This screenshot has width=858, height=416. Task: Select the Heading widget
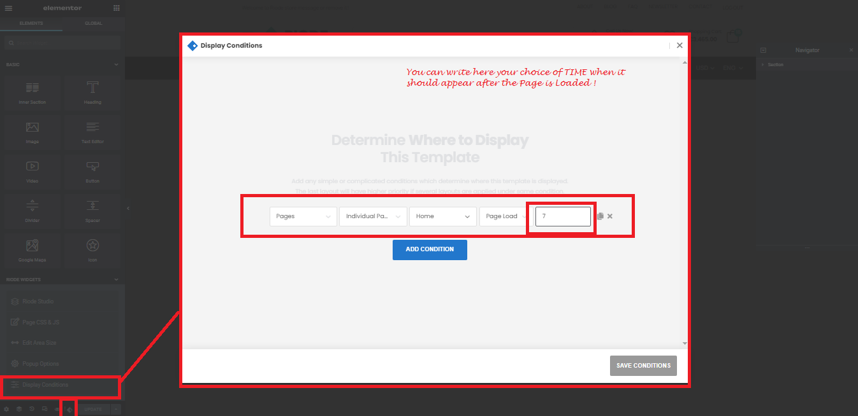[x=92, y=93]
